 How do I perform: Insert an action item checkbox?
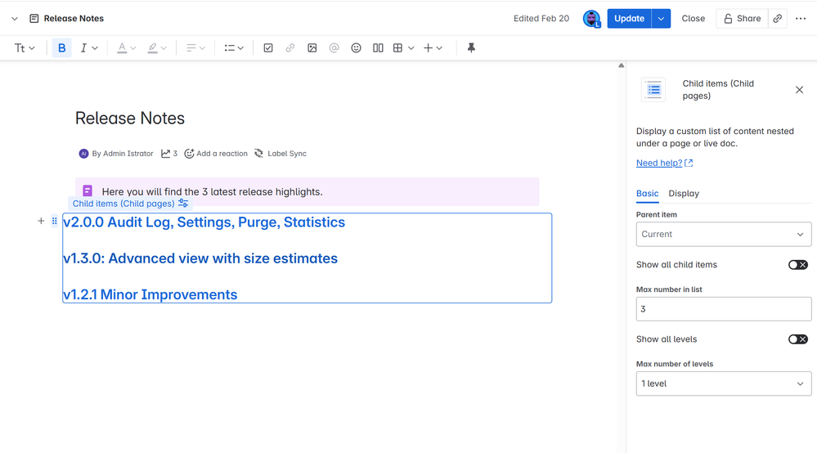[268, 48]
